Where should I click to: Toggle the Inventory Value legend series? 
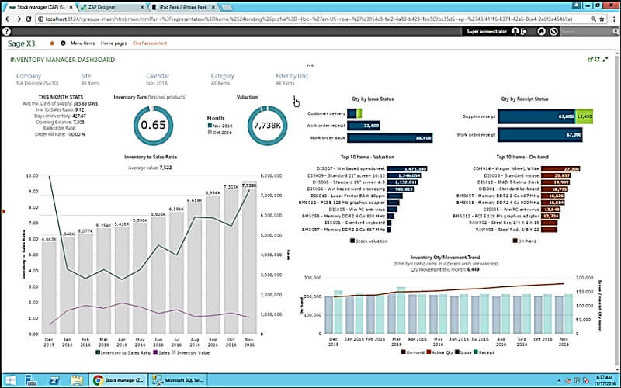[x=191, y=352]
